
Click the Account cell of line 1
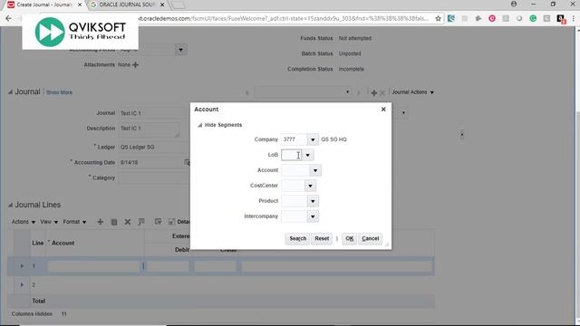tap(93, 266)
